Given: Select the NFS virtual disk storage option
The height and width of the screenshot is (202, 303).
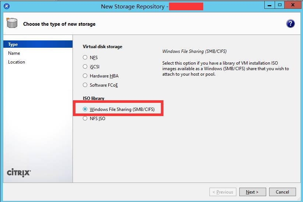Looking at the screenshot, I should point(85,58).
